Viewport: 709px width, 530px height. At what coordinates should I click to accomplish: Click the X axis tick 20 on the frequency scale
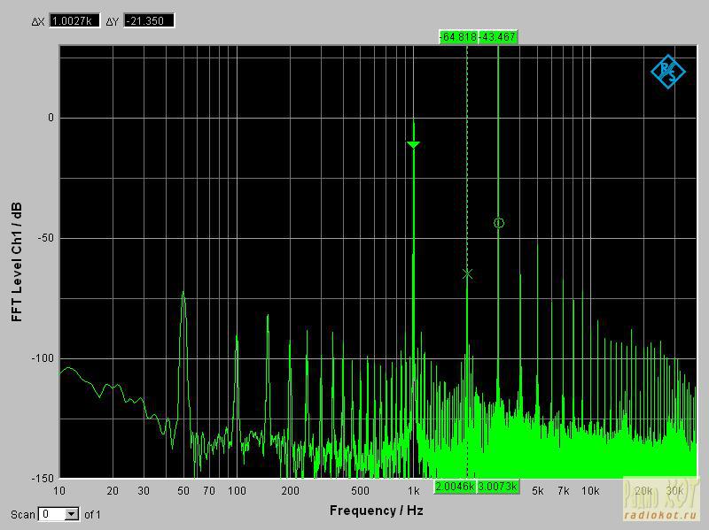(x=113, y=491)
